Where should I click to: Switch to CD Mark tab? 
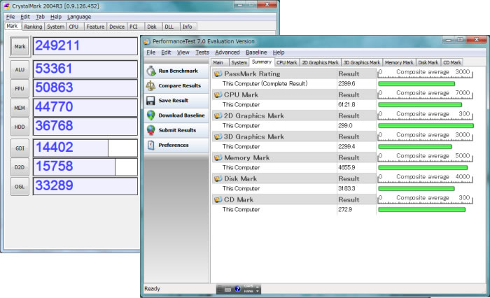coord(452,62)
